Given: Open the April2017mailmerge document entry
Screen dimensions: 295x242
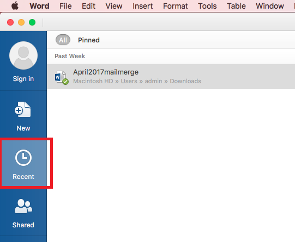Looking at the screenshot, I should [171, 77].
